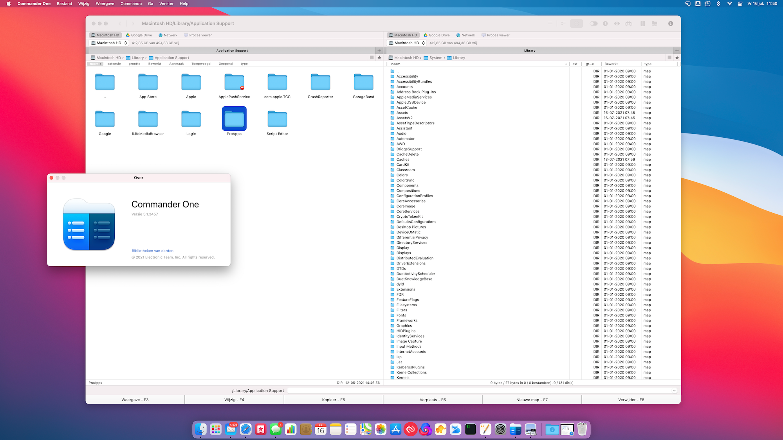Open Bibliotheken van derden link in Over window
Viewport: 783px width, 440px height.
click(153, 251)
